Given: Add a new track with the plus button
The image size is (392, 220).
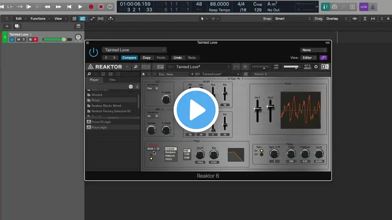Looking at the screenshot, I should pos(7,26).
